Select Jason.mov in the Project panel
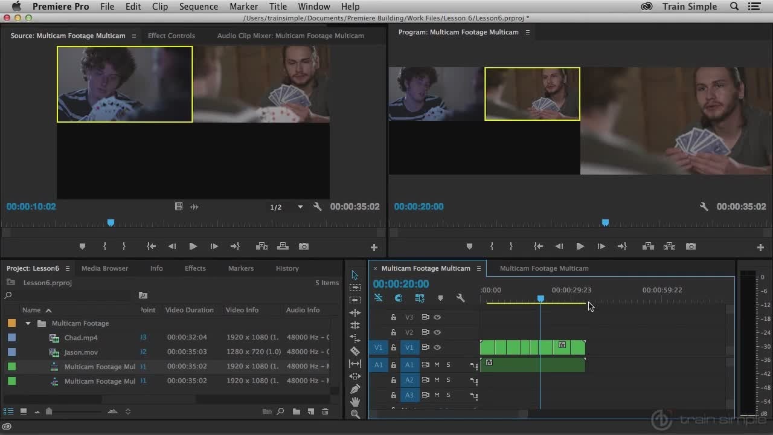The width and height of the screenshot is (773, 435). 81,352
